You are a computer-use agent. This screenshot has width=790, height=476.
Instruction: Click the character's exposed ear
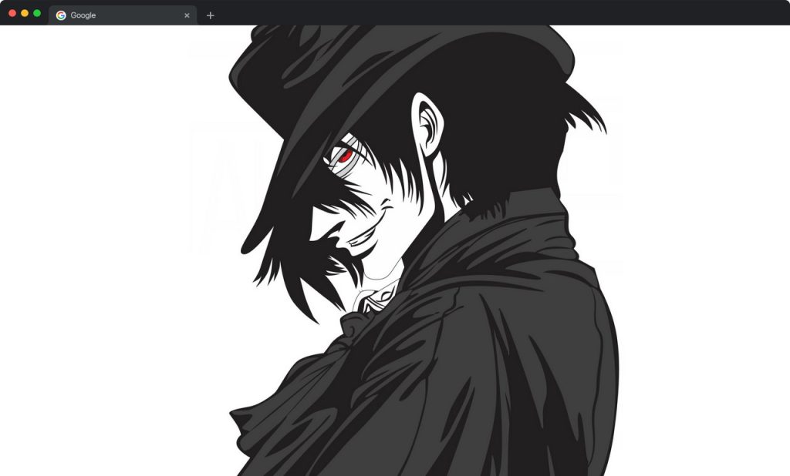(x=427, y=123)
